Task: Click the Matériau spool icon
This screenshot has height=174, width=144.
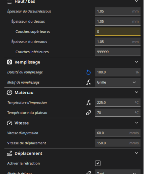Action: pos(9,92)
